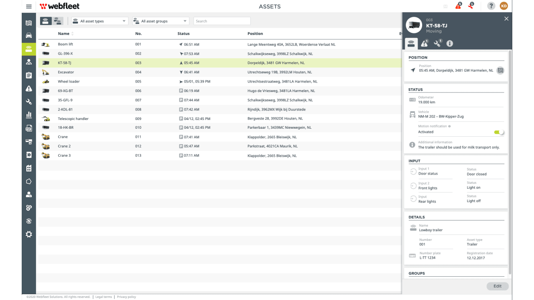Image resolution: width=534 pixels, height=300 pixels.
Task: Open the Tachograph section in the sidebar
Action: pos(29,141)
